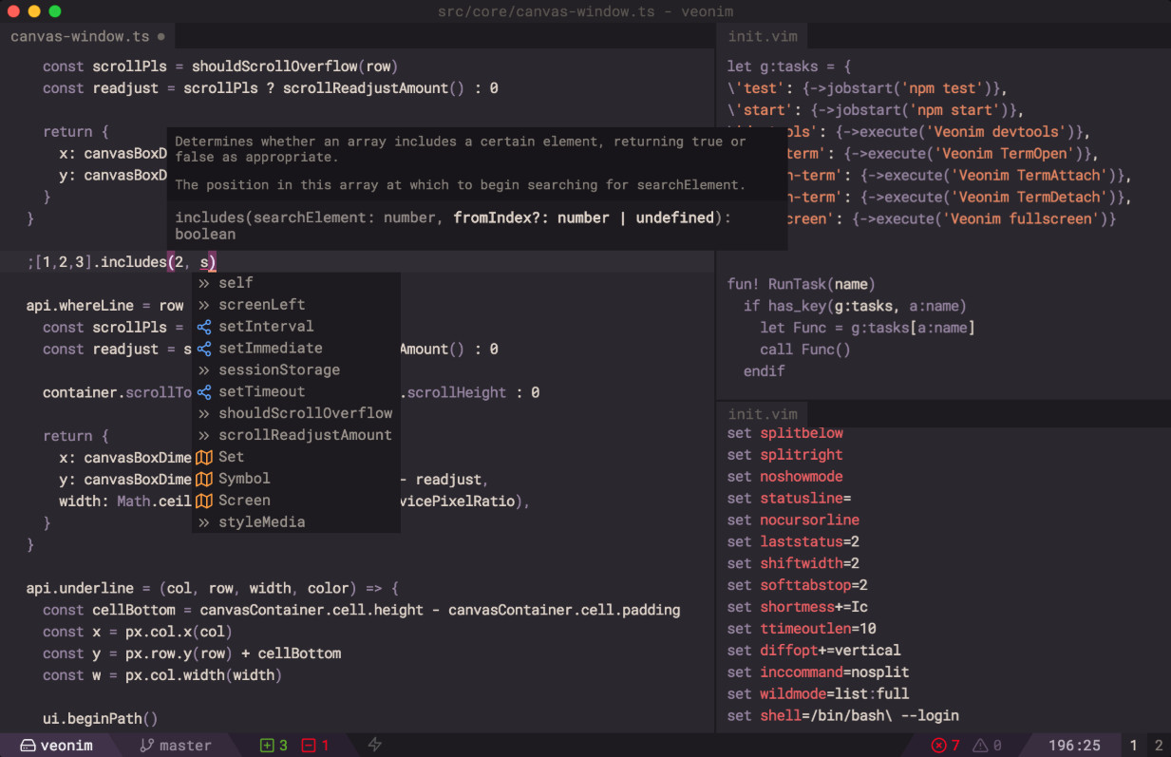The height and width of the screenshot is (757, 1171).
Task: Select the setInterval function icon
Action: [x=204, y=327]
